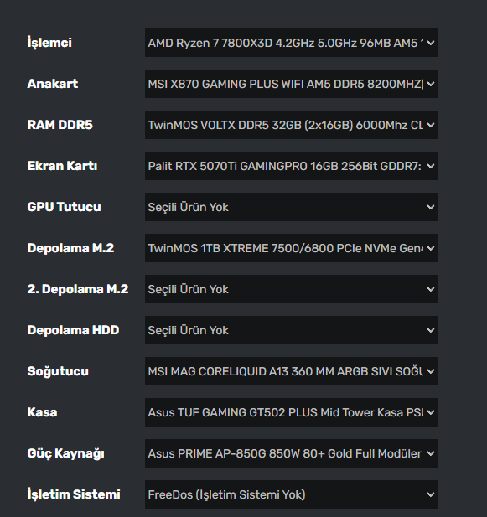This screenshot has height=517, width=487.
Task: Open the Anakart dropdown showing MSI X870
Action: 292,84
